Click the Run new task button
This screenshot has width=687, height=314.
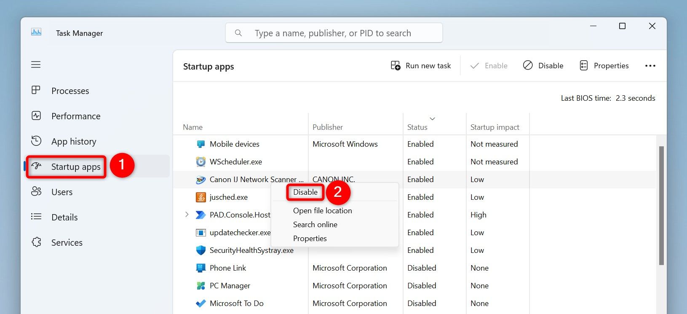coord(421,66)
